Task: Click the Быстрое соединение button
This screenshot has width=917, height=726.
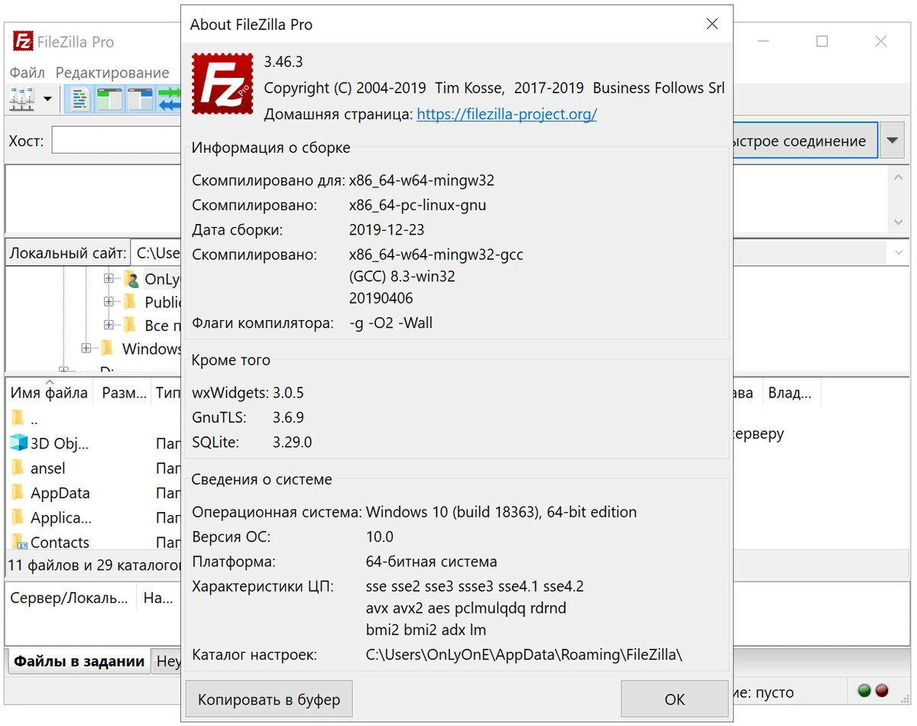Action: click(804, 141)
